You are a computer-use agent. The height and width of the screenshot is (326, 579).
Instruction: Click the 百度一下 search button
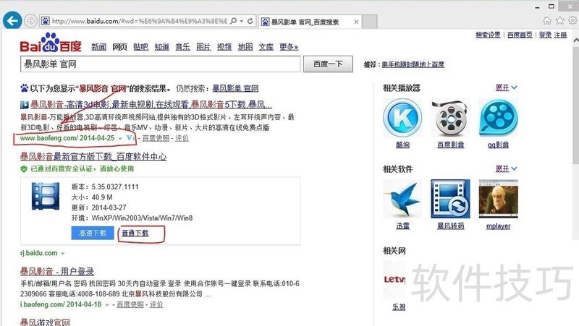(x=328, y=64)
